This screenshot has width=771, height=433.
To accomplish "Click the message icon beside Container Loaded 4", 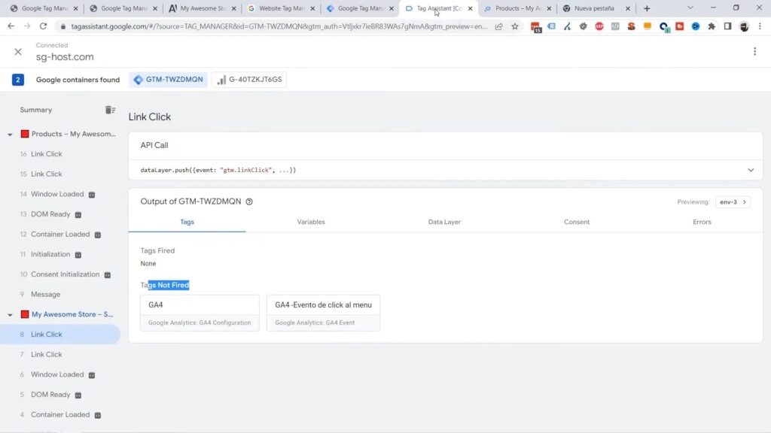I will 98,415.
